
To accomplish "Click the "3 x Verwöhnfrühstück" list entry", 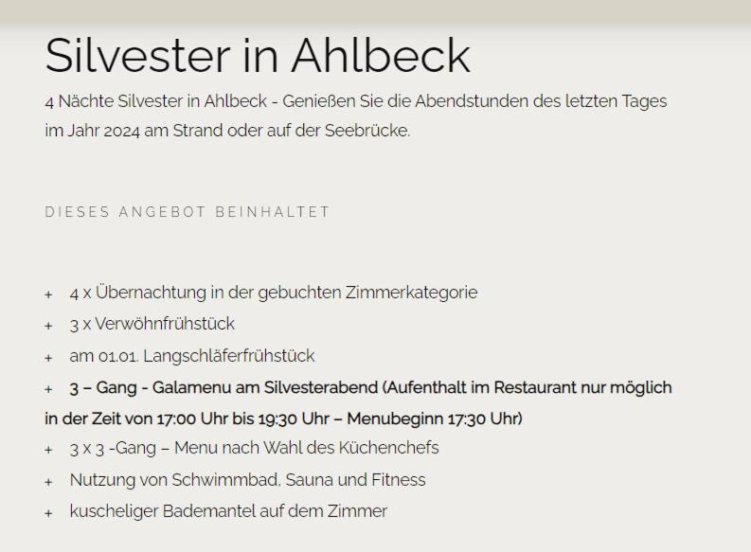I will (x=152, y=324).
